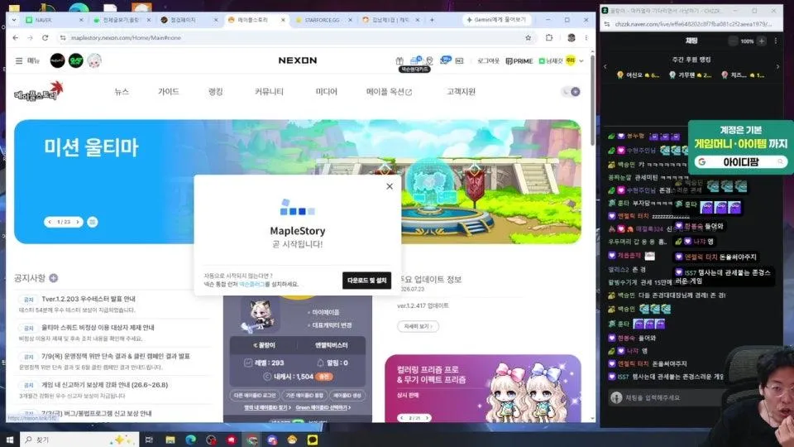Click the 충전 cash charge button
The width and height of the screenshot is (794, 447).
[x=324, y=377]
